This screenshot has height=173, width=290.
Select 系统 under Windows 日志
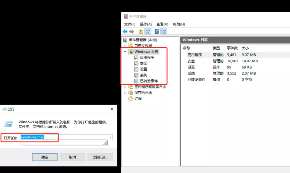143,75
